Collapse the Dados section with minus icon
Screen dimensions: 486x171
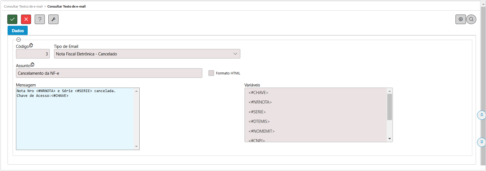18,40
